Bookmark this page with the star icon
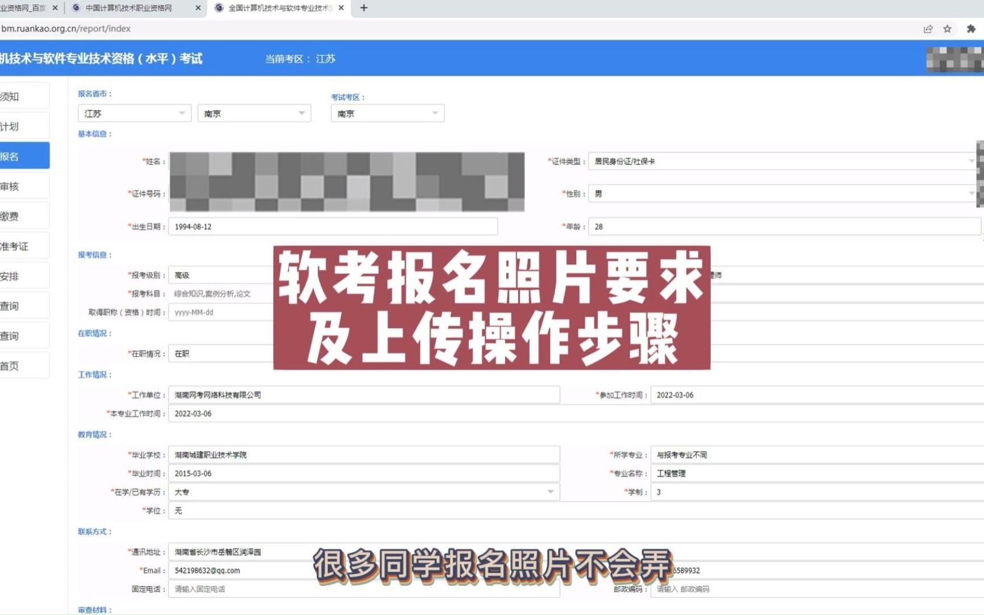The width and height of the screenshot is (984, 615). (x=948, y=28)
